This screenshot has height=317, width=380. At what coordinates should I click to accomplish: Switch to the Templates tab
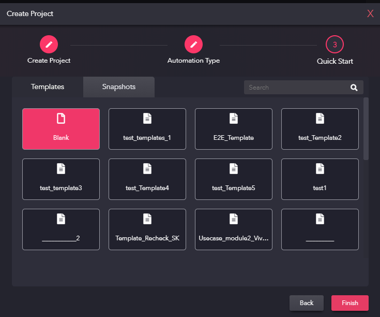pyautogui.click(x=48, y=87)
